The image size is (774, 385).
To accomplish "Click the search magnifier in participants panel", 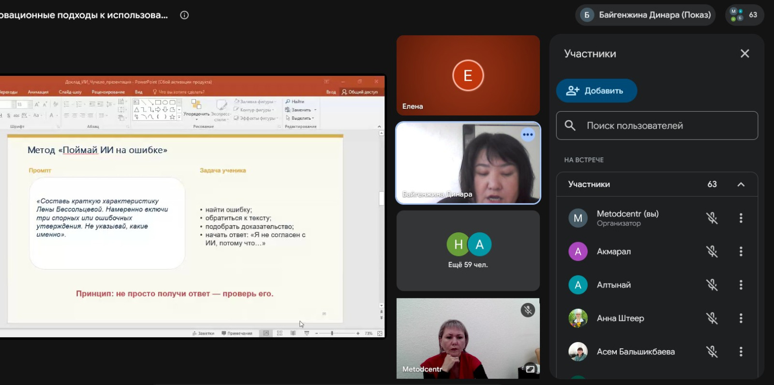I will [570, 126].
